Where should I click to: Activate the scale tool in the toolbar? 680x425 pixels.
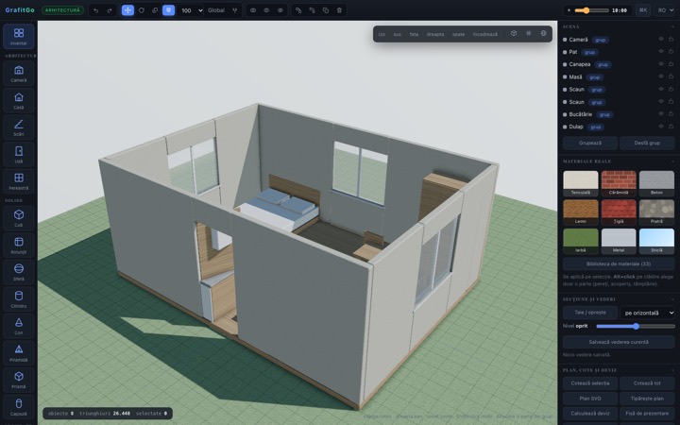[155, 10]
